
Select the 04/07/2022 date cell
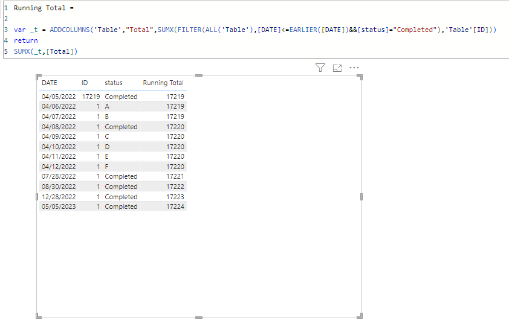[x=59, y=117]
